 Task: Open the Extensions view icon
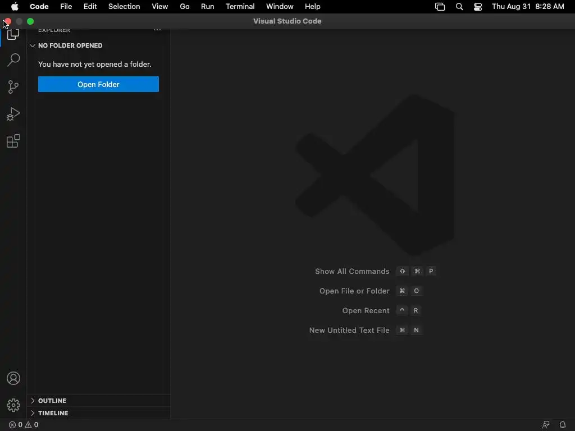[13, 141]
